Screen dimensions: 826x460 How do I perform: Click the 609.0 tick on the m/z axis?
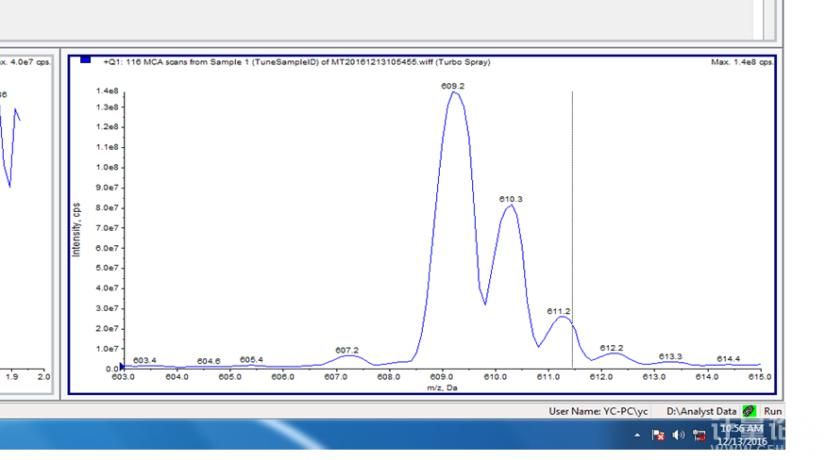tap(442, 377)
